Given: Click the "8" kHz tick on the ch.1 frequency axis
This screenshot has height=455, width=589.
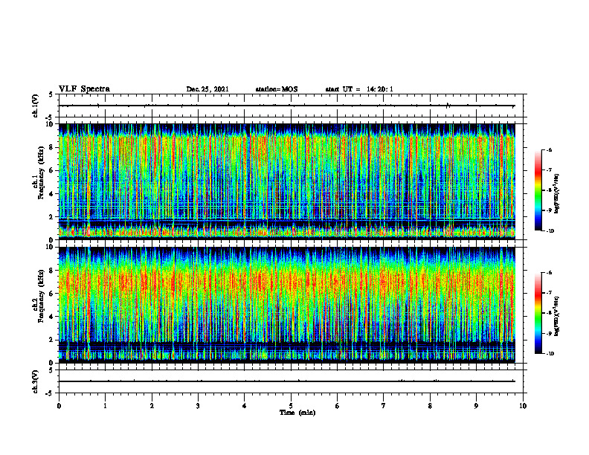Looking at the screenshot, I should [x=52, y=147].
